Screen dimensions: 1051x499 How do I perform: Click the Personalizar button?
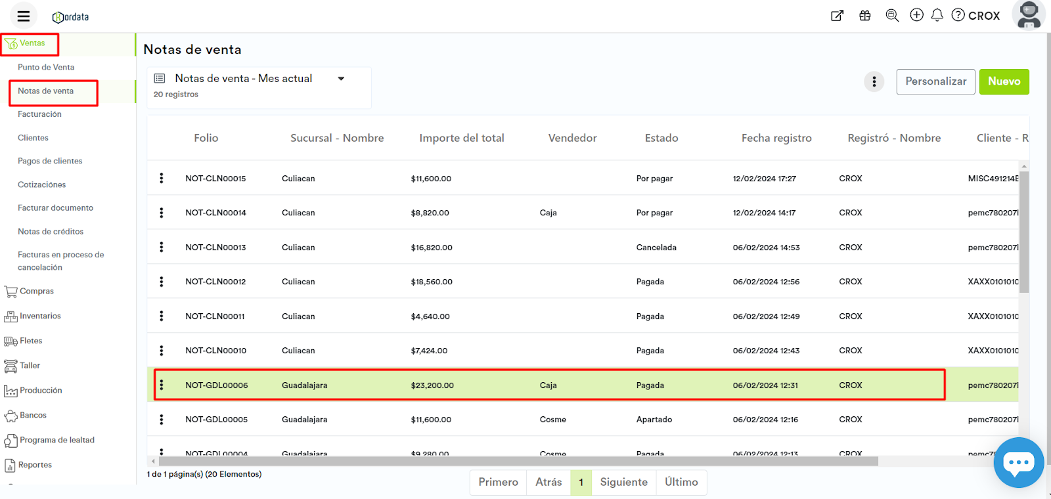coord(935,81)
